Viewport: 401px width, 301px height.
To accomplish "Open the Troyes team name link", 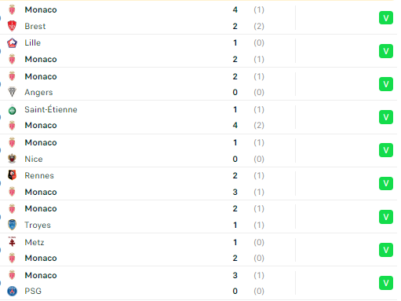I will click(38, 226).
